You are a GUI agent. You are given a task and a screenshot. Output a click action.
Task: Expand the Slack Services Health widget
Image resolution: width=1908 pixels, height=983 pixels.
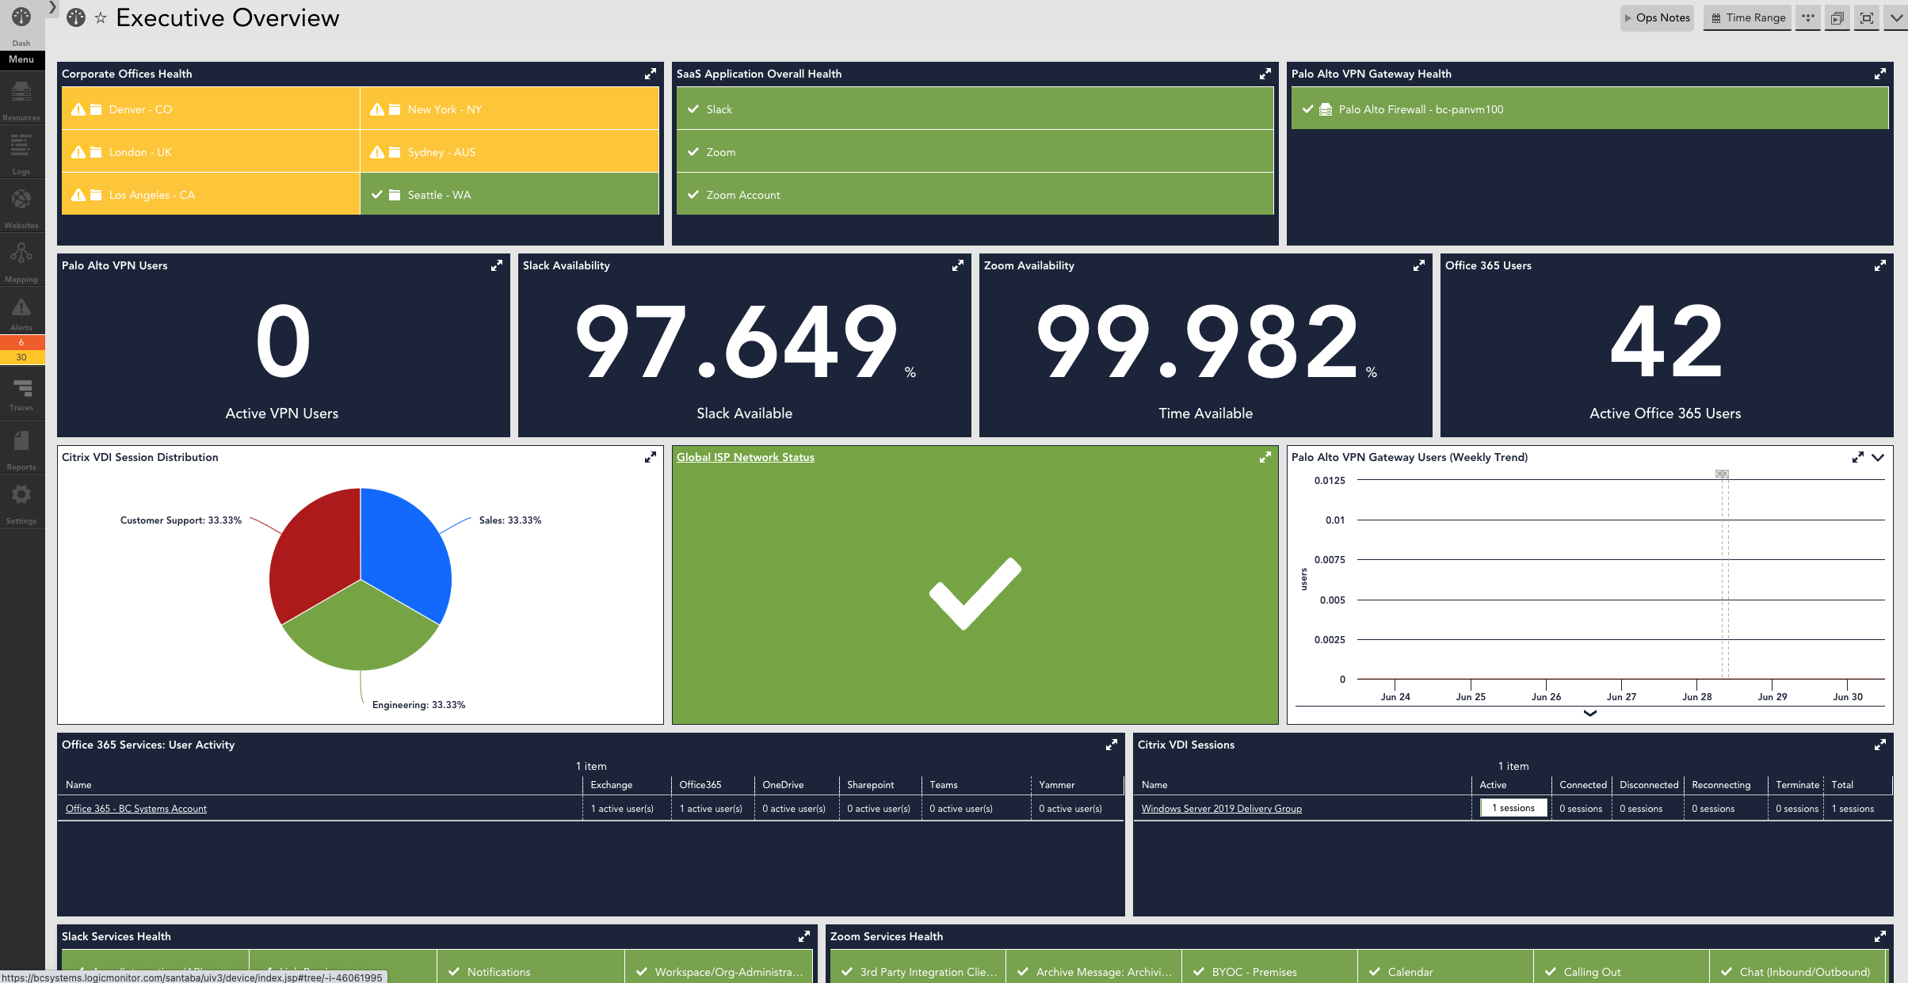pos(804,936)
